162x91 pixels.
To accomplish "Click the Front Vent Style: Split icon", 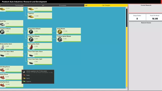I will point(31,63).
